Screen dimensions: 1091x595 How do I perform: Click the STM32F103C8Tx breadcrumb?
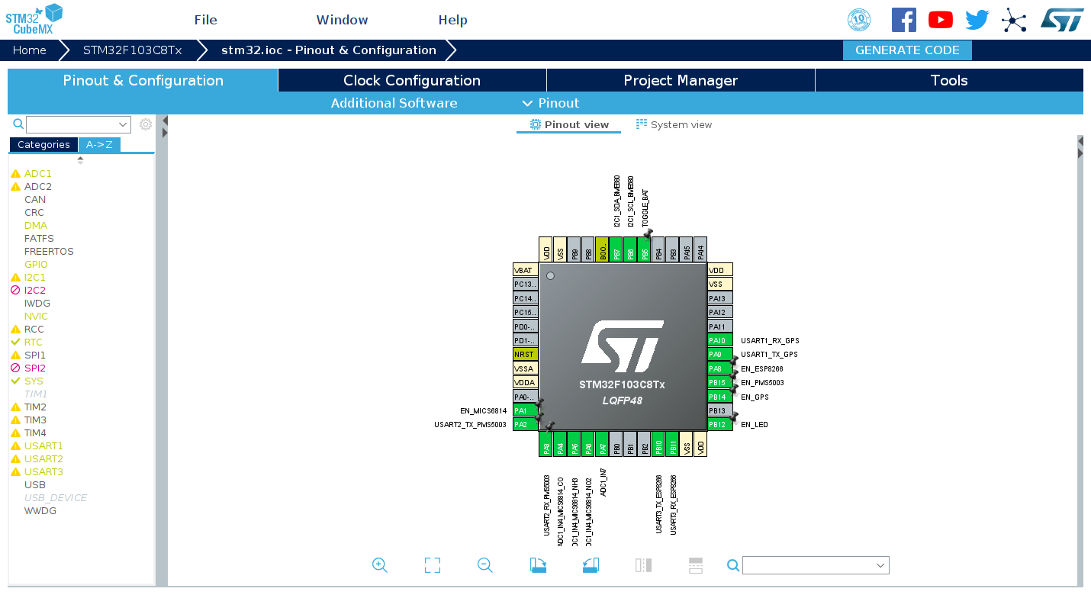[132, 50]
